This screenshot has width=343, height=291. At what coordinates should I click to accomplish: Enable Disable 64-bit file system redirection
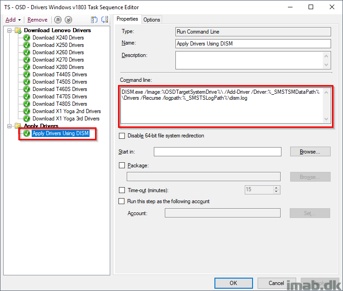122,136
